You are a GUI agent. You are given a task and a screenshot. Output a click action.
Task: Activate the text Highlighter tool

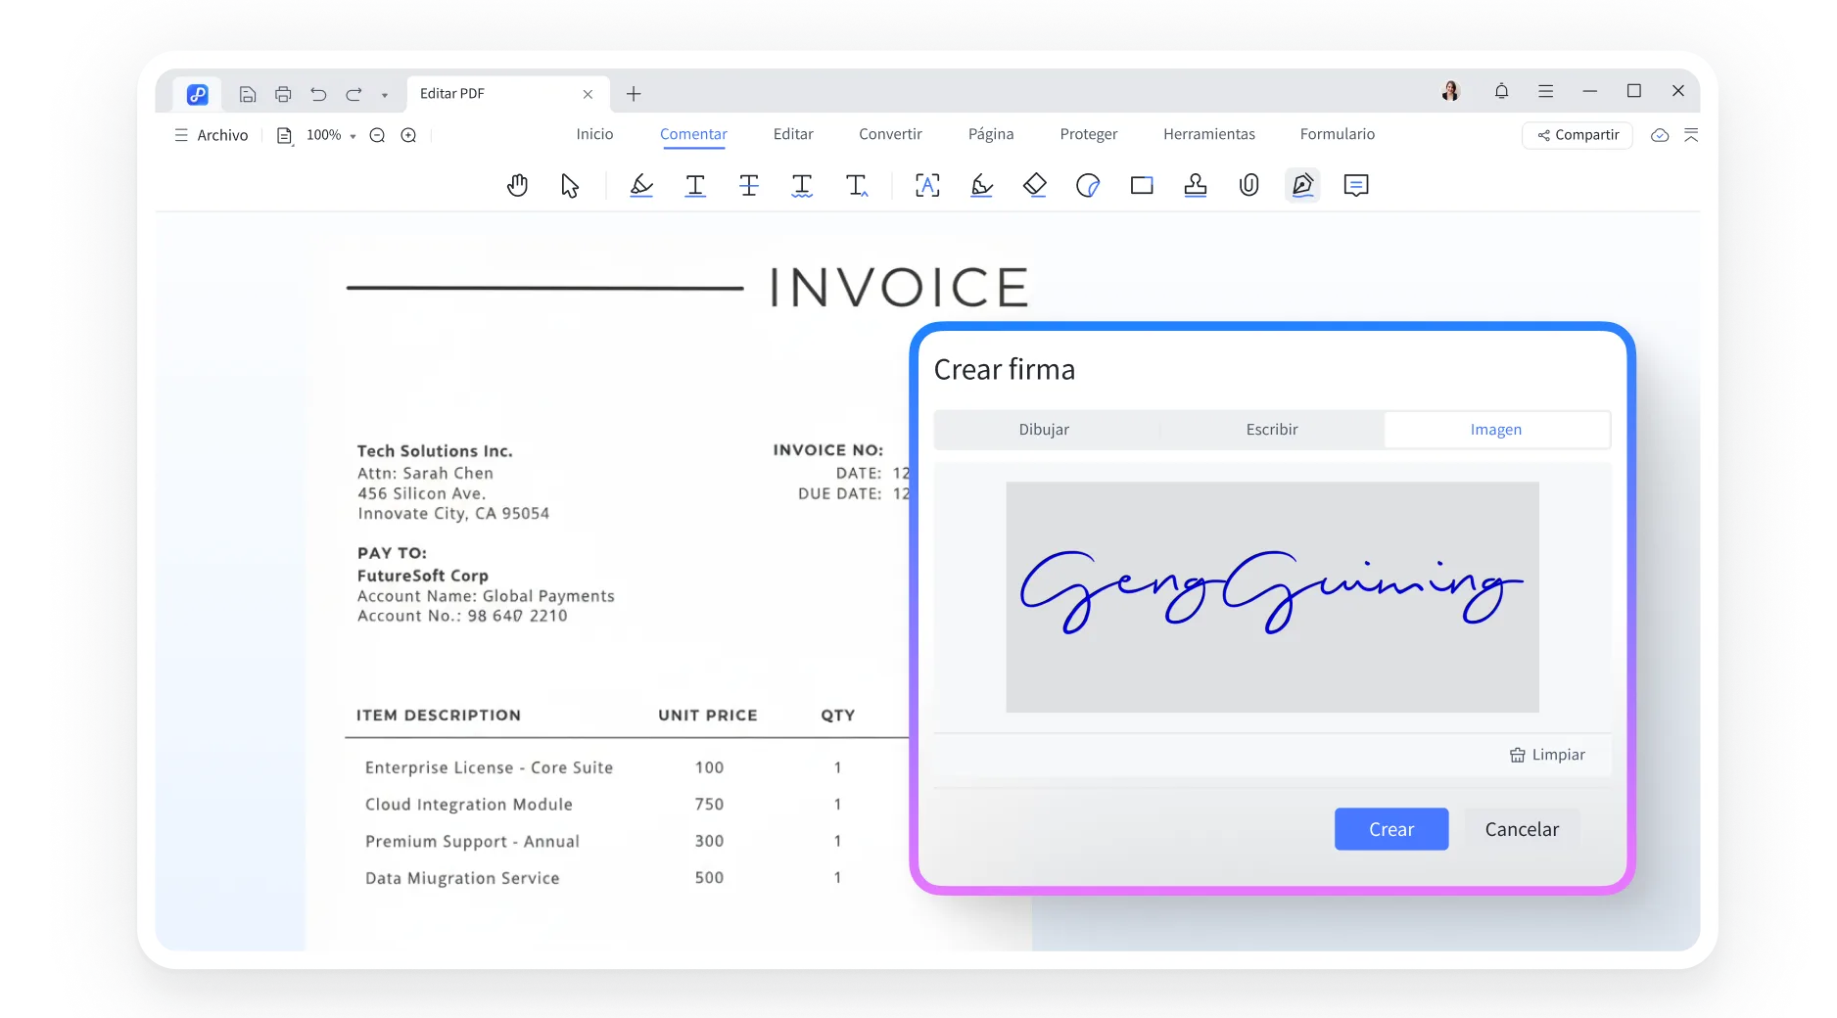pos(641,185)
